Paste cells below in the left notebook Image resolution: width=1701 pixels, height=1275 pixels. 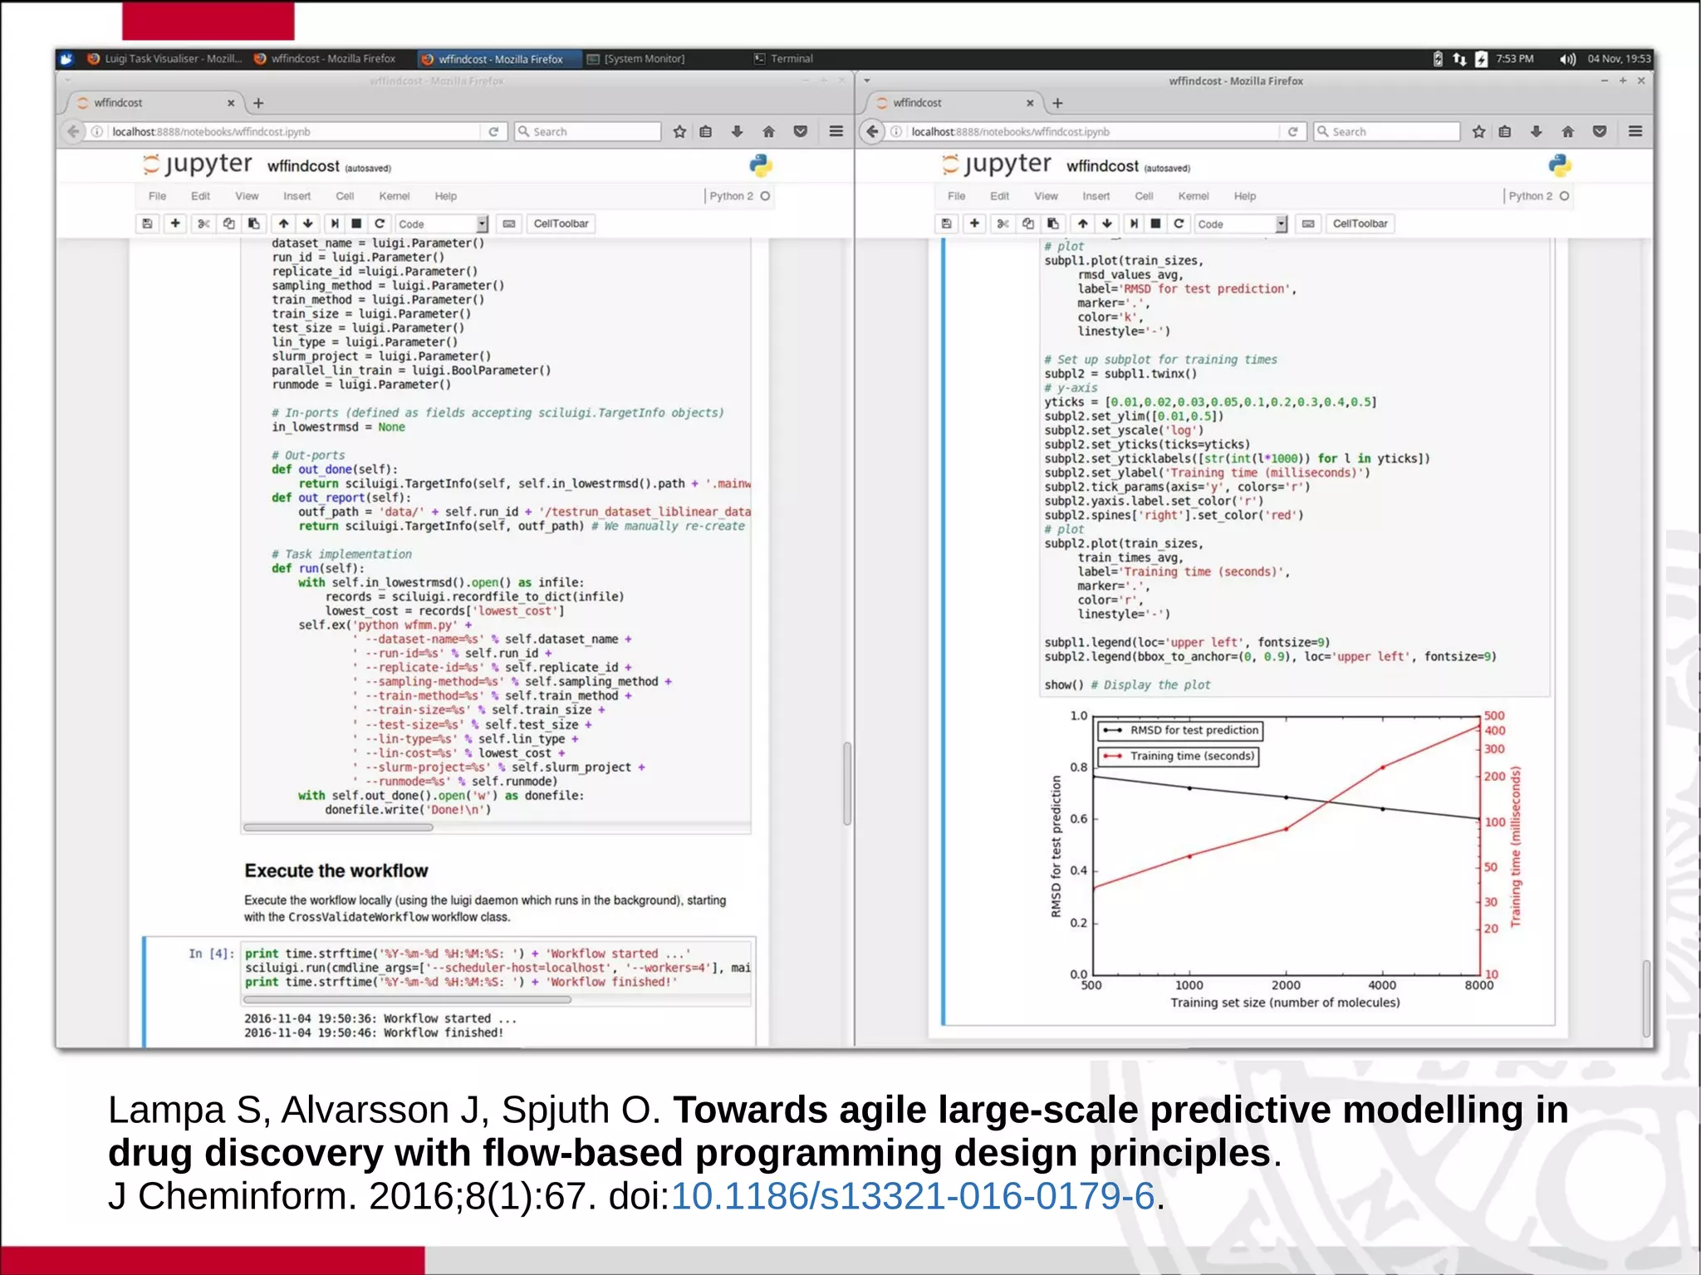[254, 223]
